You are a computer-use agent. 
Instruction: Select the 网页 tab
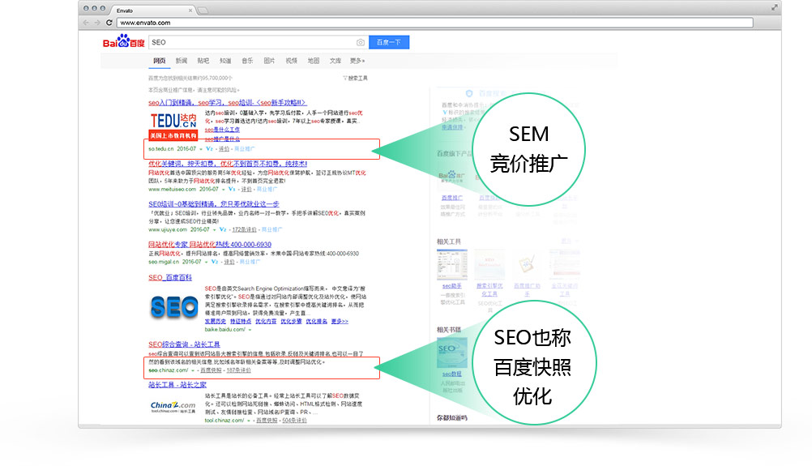coord(160,61)
